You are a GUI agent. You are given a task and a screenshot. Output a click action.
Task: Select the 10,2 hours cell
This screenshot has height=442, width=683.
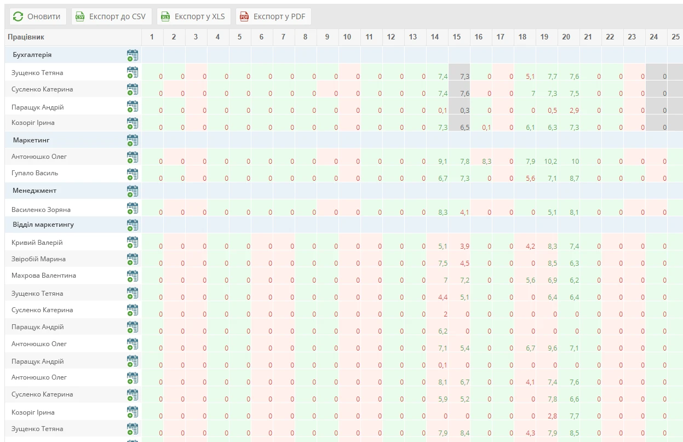pos(550,162)
